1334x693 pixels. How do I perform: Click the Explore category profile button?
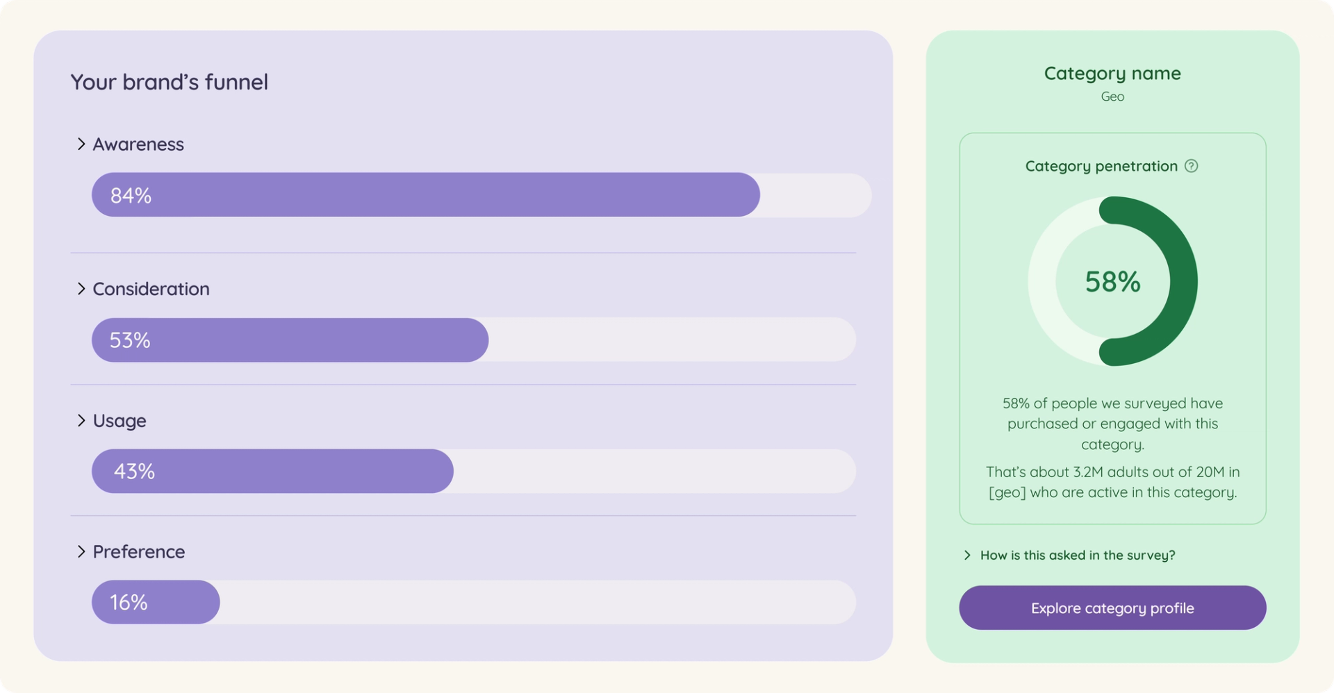pos(1112,608)
